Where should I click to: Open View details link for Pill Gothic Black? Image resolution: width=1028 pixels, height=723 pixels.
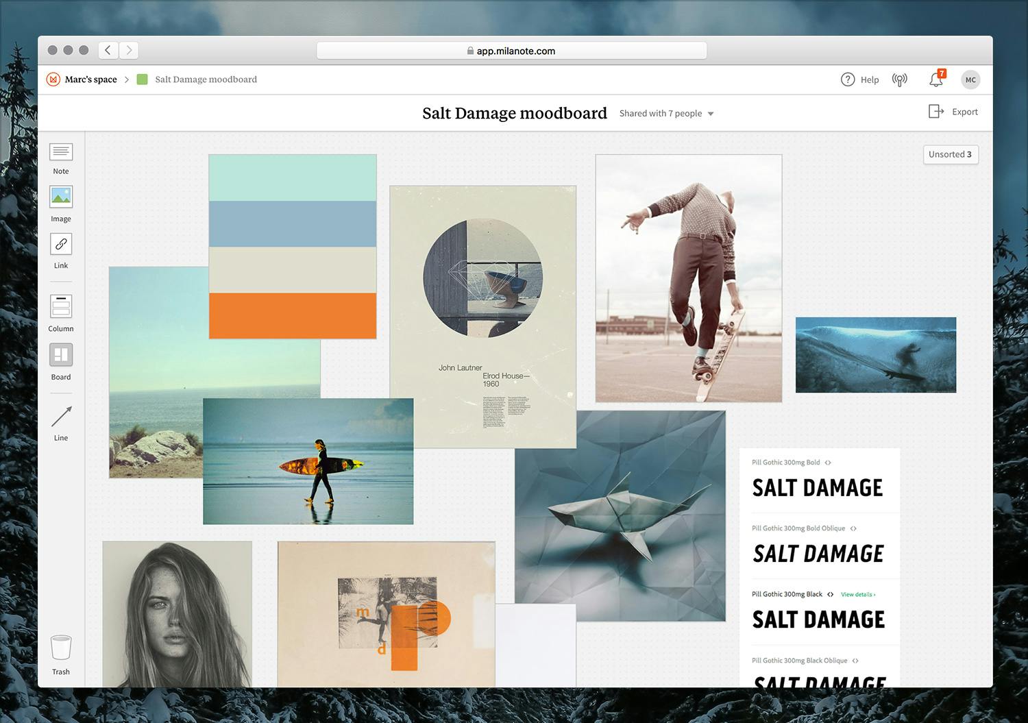click(x=858, y=594)
